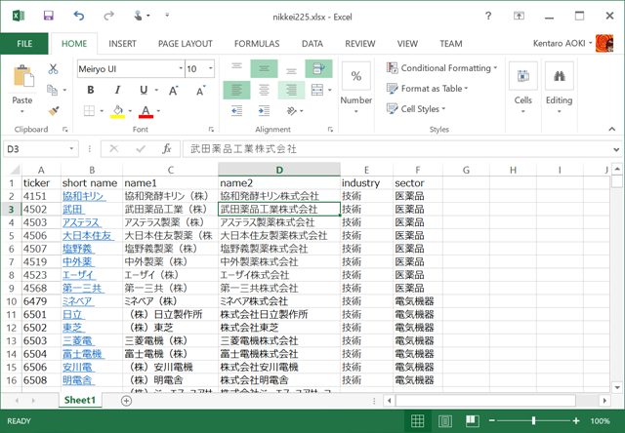Copy the selected cell
Screen dimensions: 625x433
pos(52,90)
